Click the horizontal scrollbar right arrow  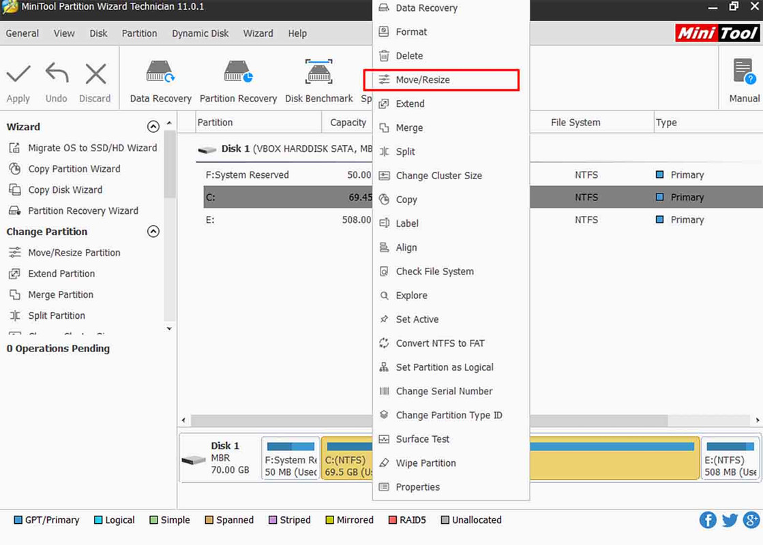[x=757, y=420]
